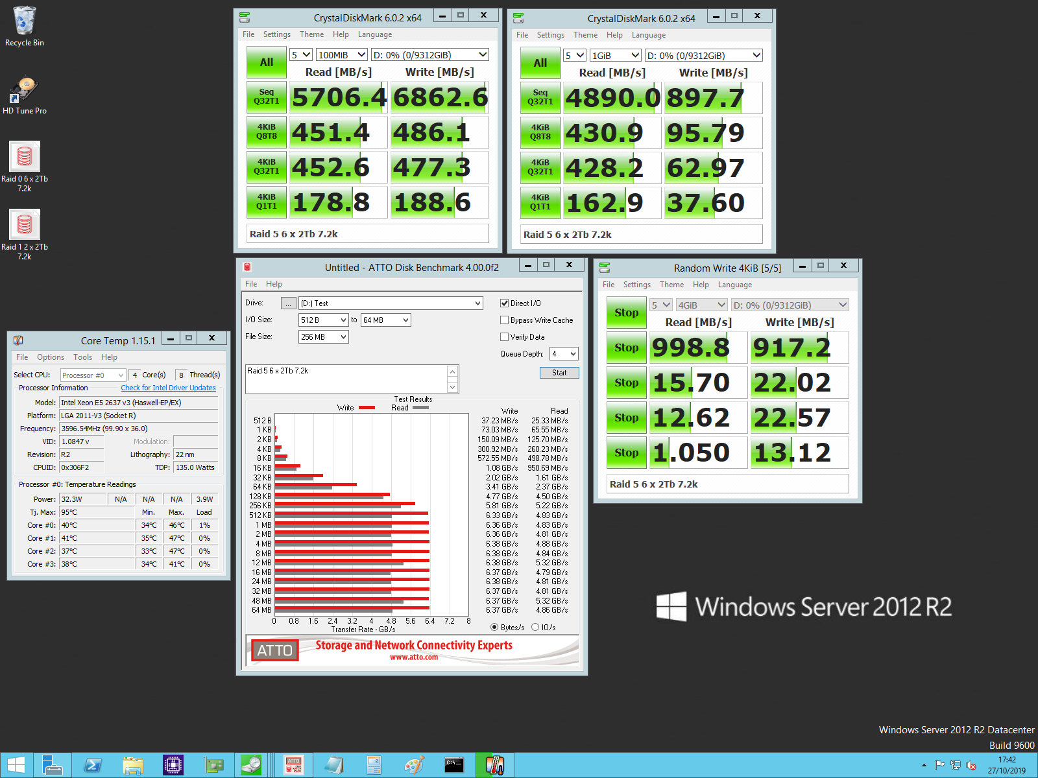
Task: Click 4KiB Q1T1 button in the 100MiB CrystalDiskMark window
Action: [x=266, y=202]
